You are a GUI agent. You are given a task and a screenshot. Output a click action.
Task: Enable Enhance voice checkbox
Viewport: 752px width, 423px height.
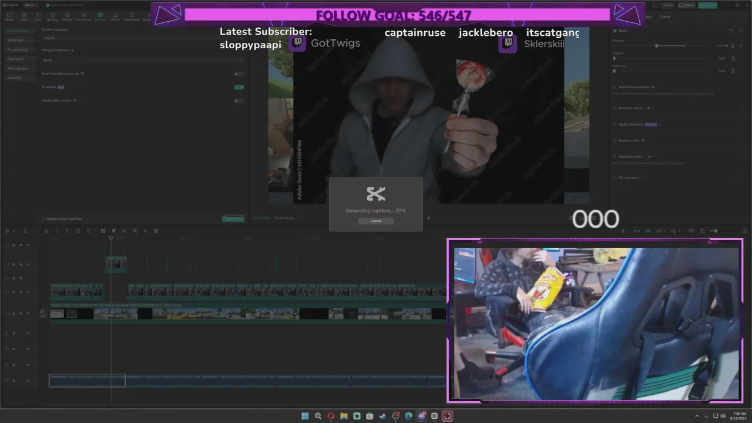pos(615,108)
